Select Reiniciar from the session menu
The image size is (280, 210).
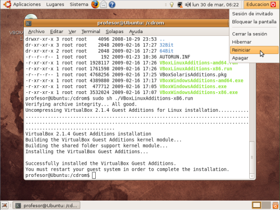[x=241, y=50]
